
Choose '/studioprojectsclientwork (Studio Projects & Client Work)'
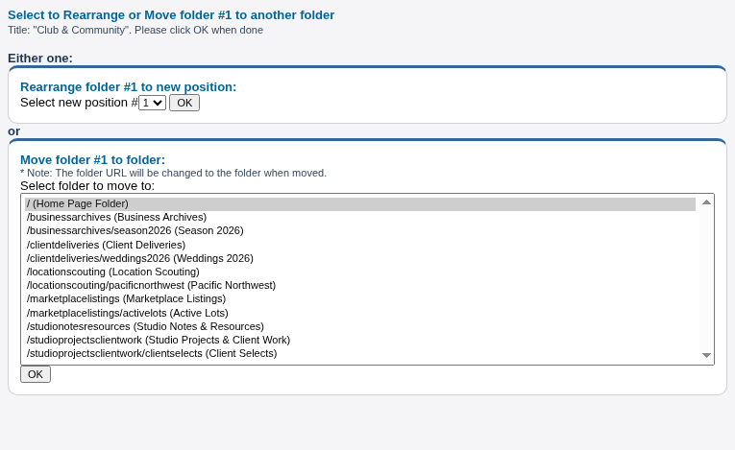360,340
